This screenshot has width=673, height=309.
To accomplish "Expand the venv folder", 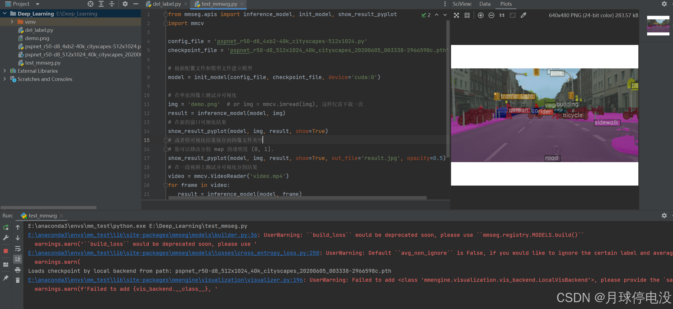I will [12, 22].
